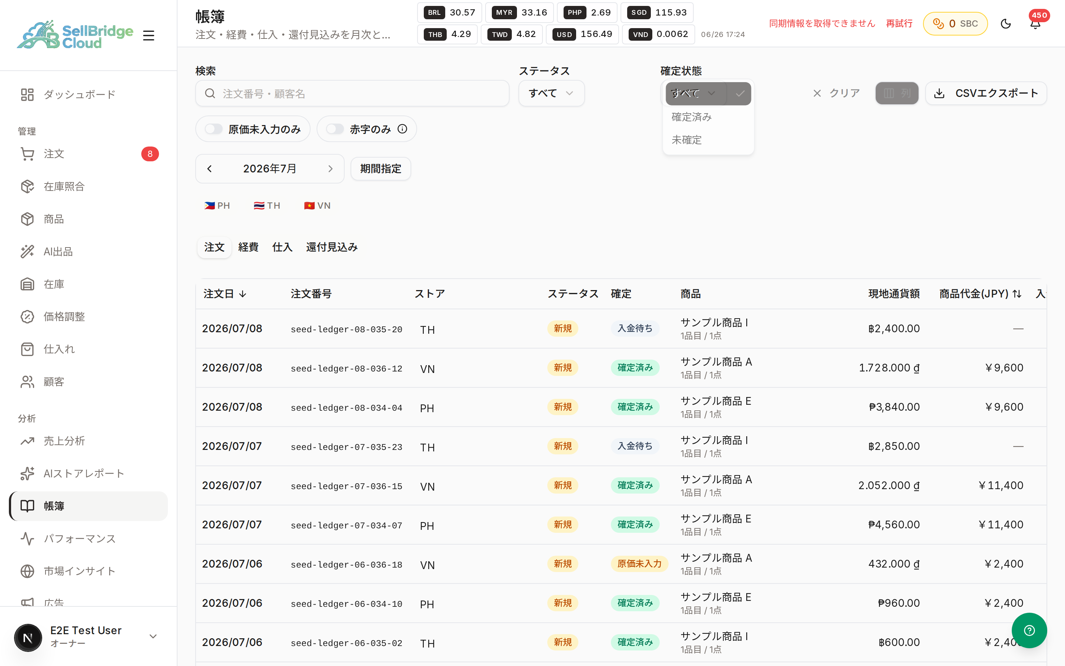Image resolution: width=1065 pixels, height=666 pixels.
Task: Toggle the VN country filter
Action: pyautogui.click(x=317, y=206)
